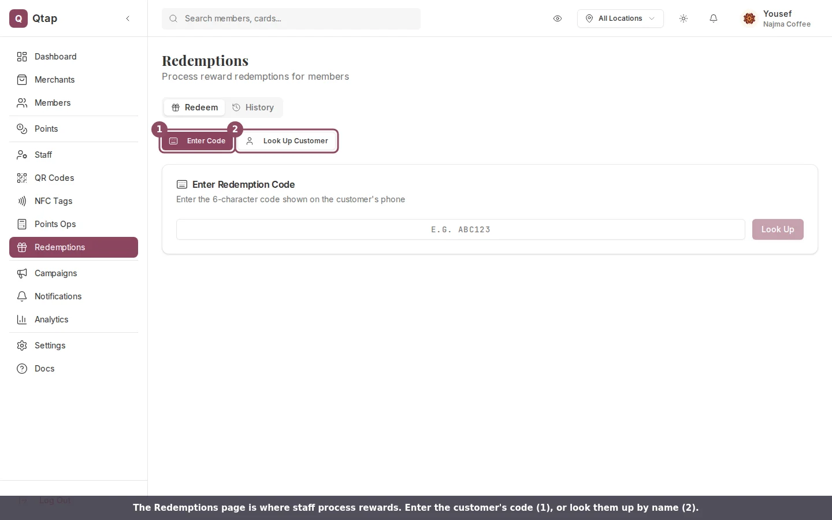
Task: Open the Docs link
Action: coord(73,369)
